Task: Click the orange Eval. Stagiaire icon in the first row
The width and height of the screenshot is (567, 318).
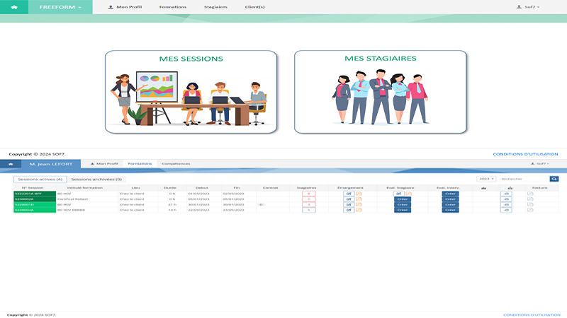Action: coord(408,194)
